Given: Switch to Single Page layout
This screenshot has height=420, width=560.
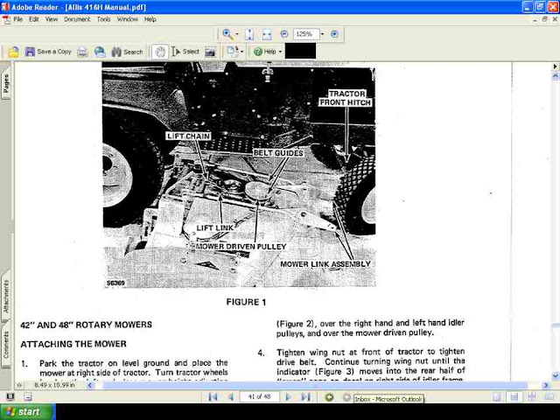Looking at the screenshot, I should click(x=497, y=396).
